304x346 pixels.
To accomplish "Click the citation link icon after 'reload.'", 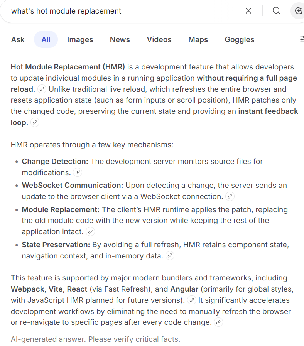I will (x=42, y=89).
